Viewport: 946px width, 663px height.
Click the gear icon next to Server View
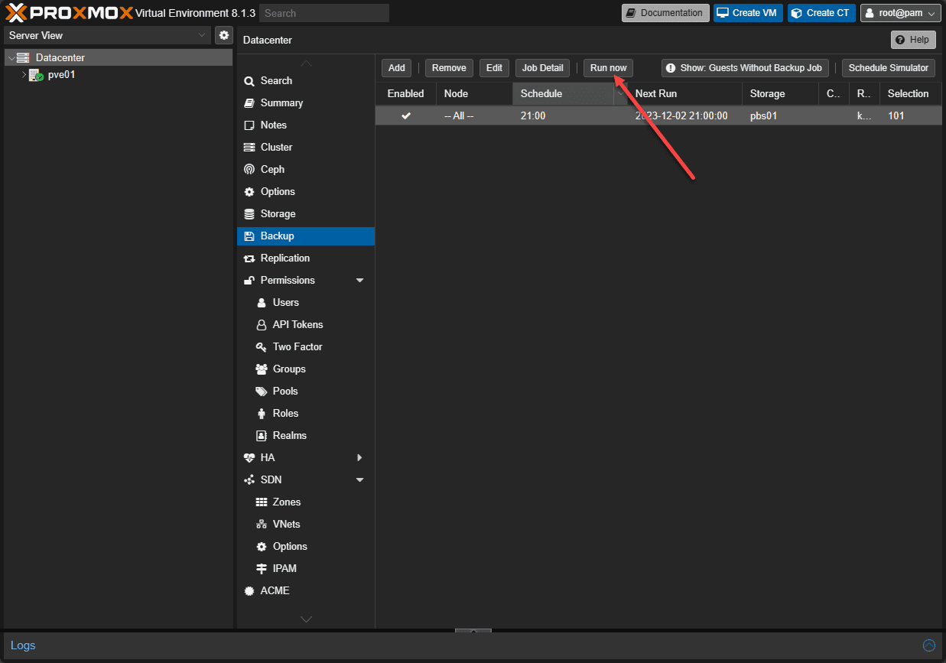(224, 35)
